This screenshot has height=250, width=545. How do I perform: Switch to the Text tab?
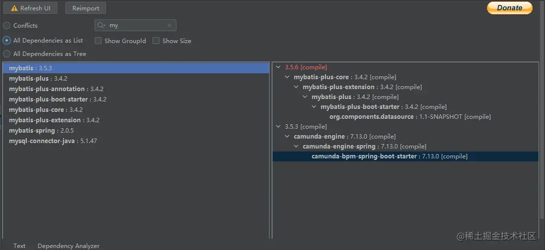(x=19, y=246)
